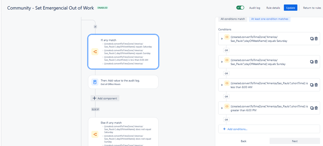This screenshot has width=323, height=146.
Task: Expand the equals Sunday condition
Action: (222, 62)
